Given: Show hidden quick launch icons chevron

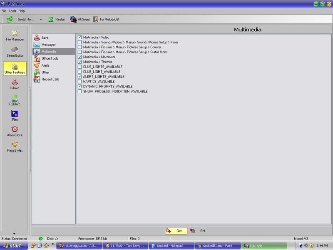Looking at the screenshot, I should click(53, 244).
